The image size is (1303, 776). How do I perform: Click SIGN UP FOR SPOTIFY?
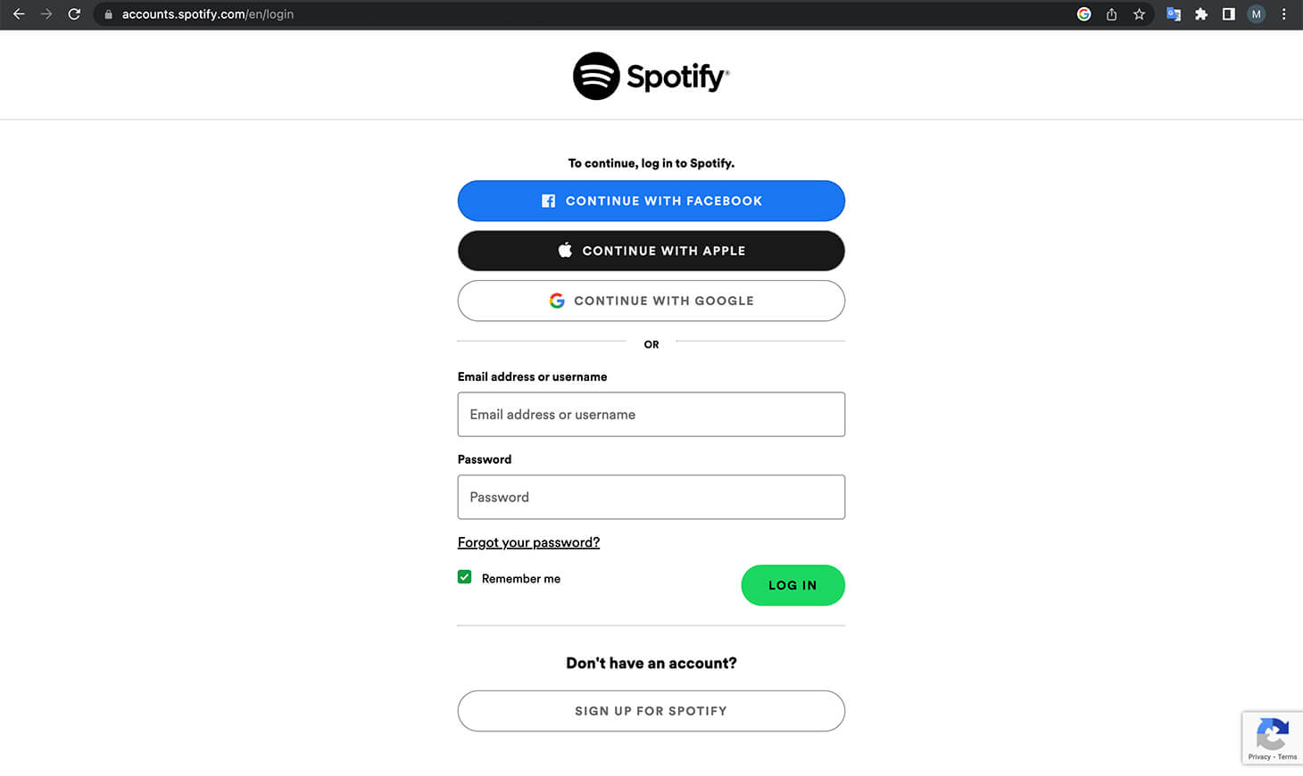[x=650, y=711]
